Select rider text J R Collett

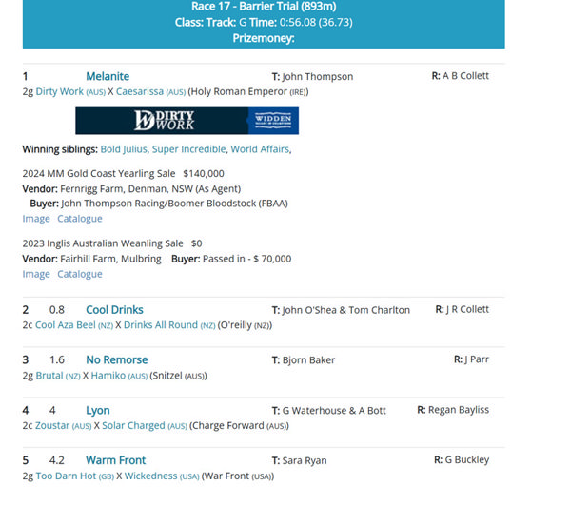pyautogui.click(x=467, y=310)
